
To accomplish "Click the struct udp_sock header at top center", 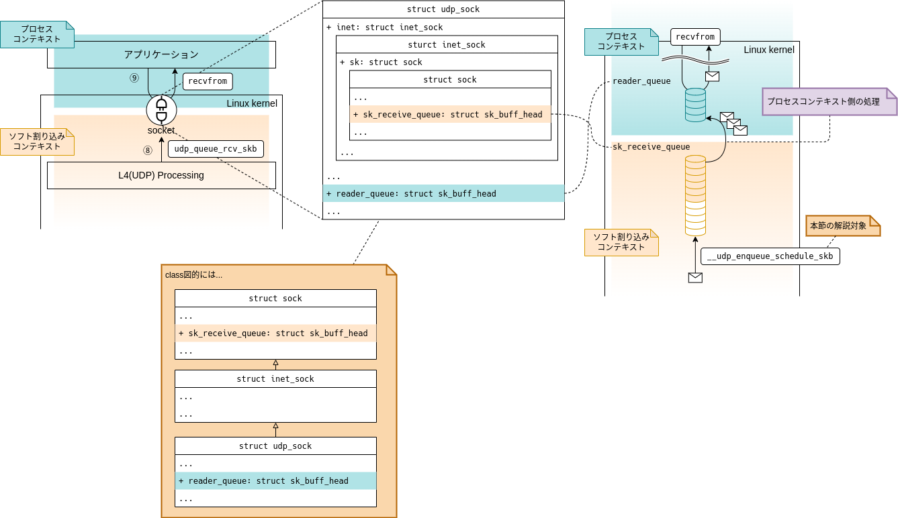I will (443, 9).
